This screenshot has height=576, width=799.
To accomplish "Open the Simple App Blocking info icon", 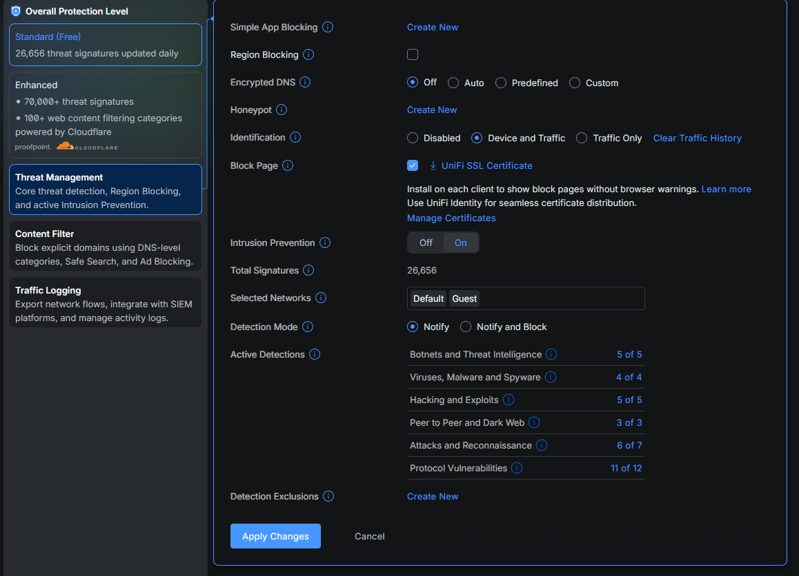I will [328, 27].
